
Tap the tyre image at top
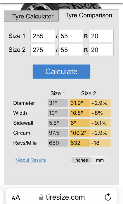point(61,6)
